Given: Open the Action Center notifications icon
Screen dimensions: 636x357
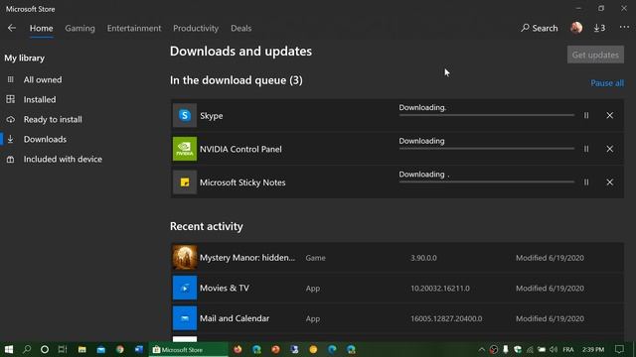Looking at the screenshot, I should (619, 349).
